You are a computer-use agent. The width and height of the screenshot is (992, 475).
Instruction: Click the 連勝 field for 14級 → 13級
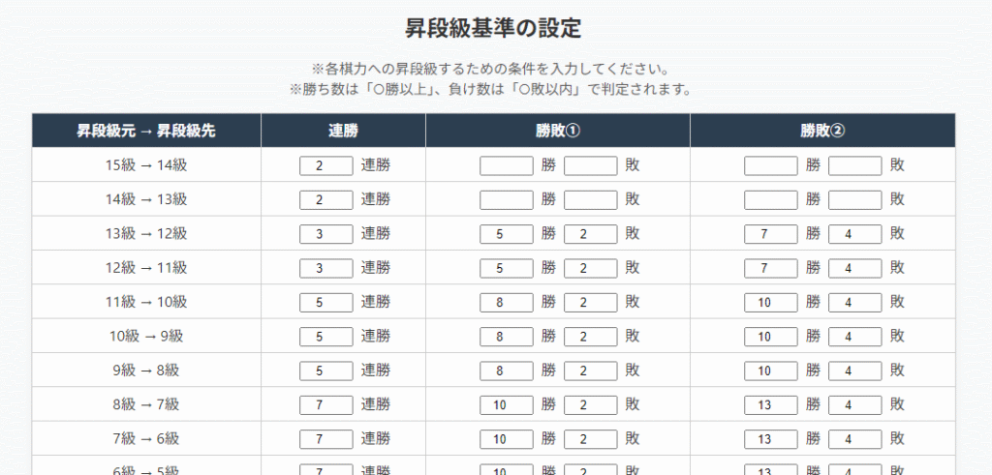click(326, 200)
